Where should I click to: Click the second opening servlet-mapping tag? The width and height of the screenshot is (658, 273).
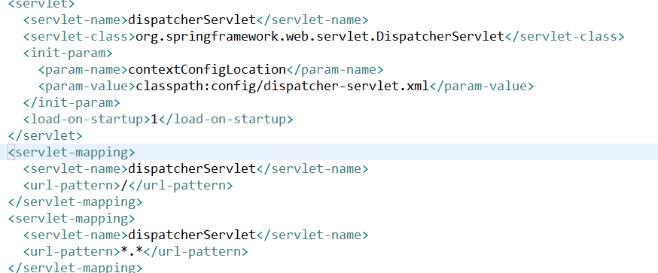pos(72,219)
